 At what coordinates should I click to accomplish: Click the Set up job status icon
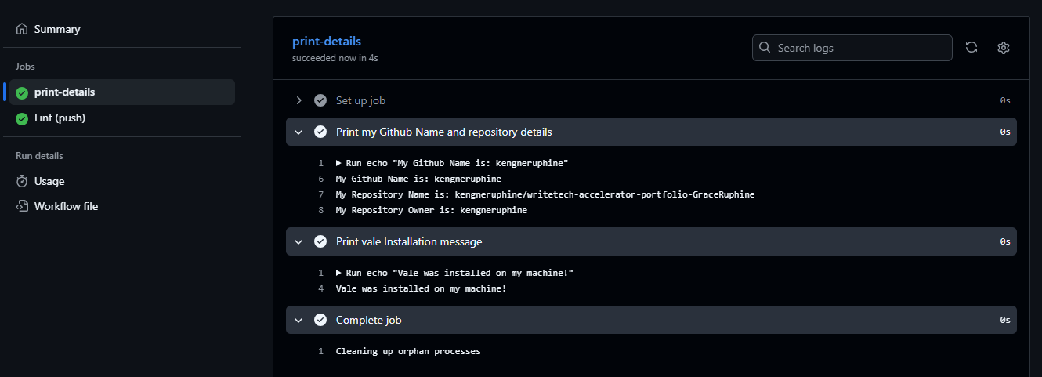(320, 100)
